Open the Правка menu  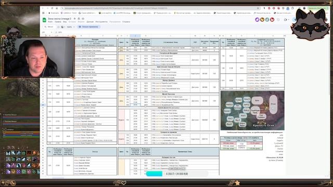click(x=58, y=22)
